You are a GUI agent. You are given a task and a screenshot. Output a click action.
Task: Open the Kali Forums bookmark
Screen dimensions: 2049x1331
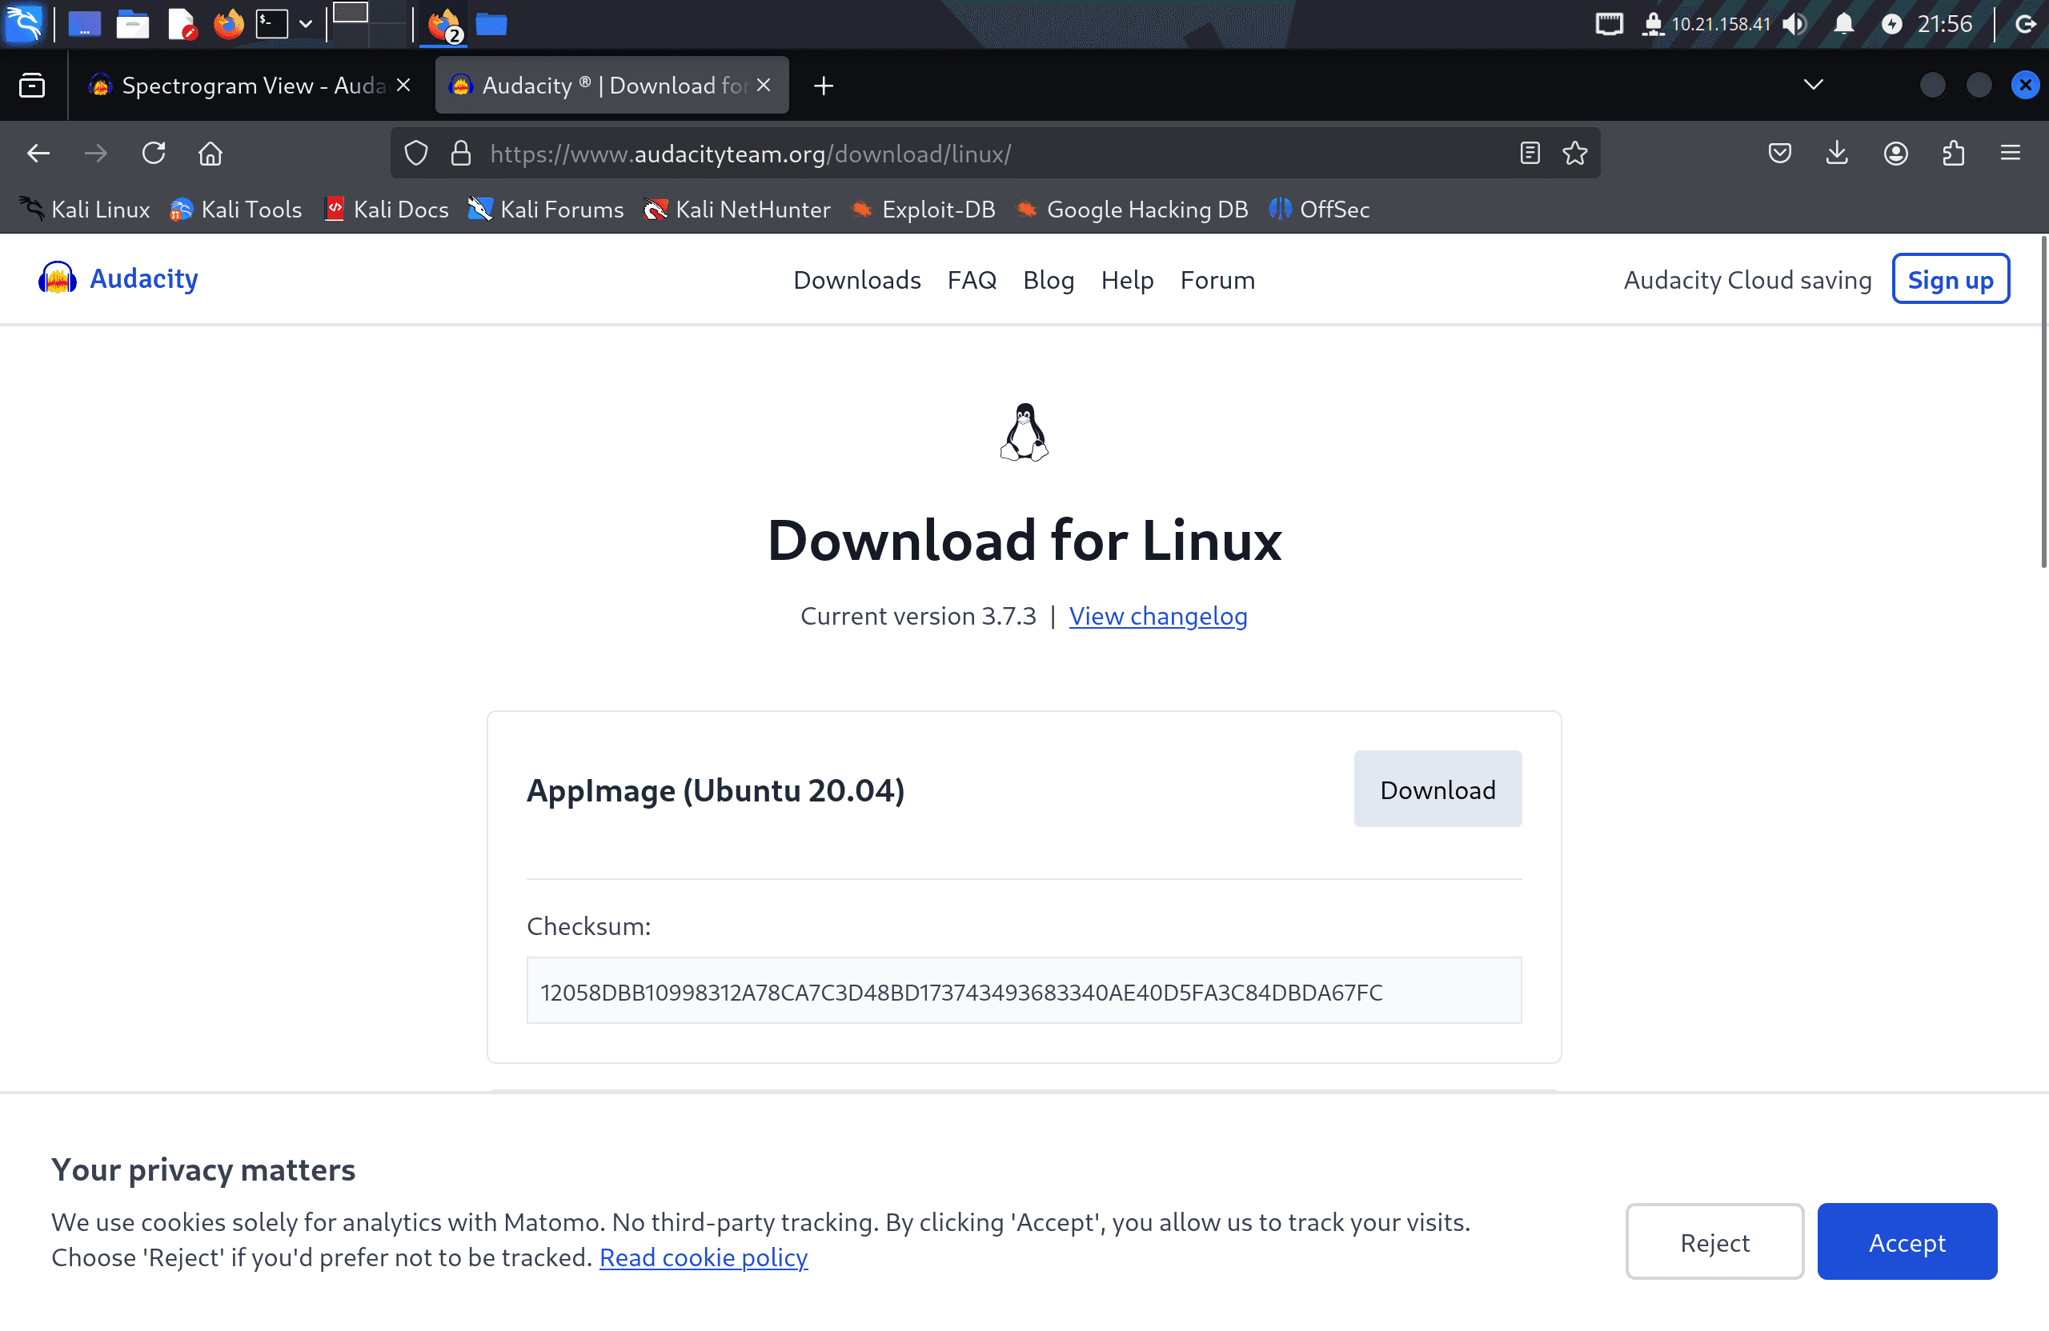tap(546, 209)
